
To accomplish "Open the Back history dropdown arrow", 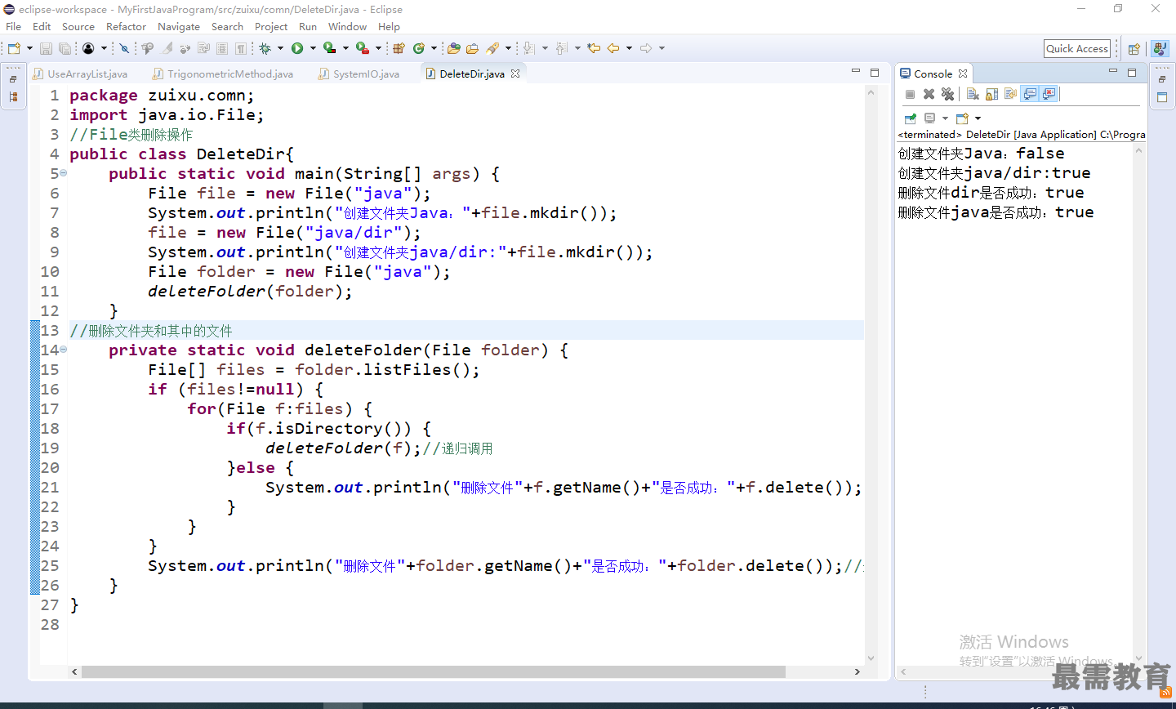I will click(x=629, y=48).
